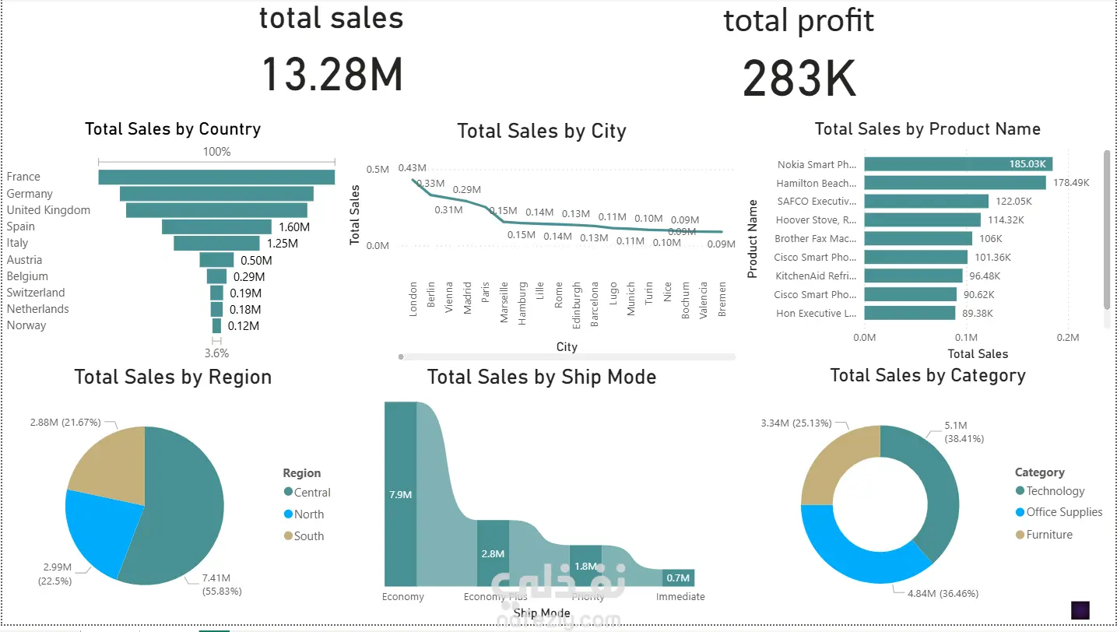
Task: Select the Belgium 0.29M funnel bar
Action: [216, 276]
